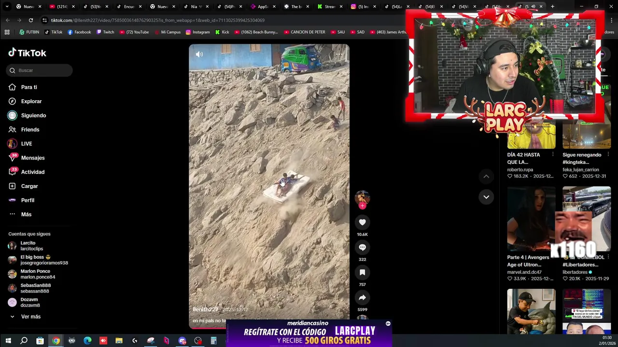The image size is (618, 347).
Task: Open new browser tab plus button
Action: tap(553, 6)
